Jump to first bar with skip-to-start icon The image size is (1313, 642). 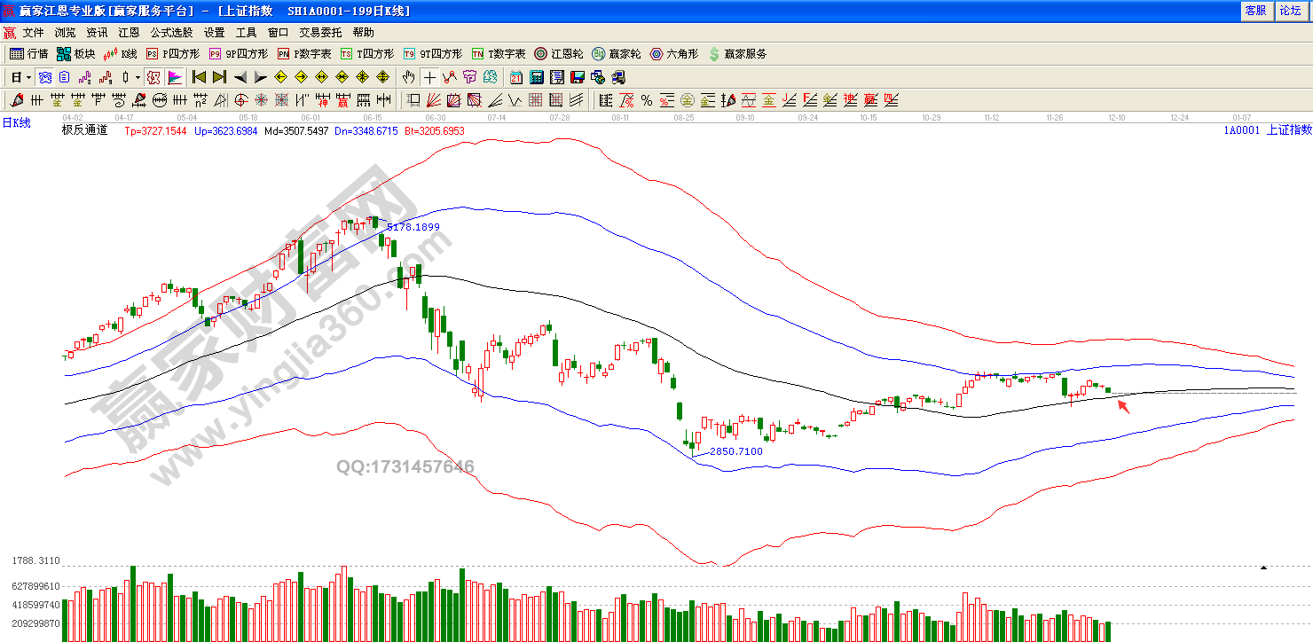[x=199, y=77]
